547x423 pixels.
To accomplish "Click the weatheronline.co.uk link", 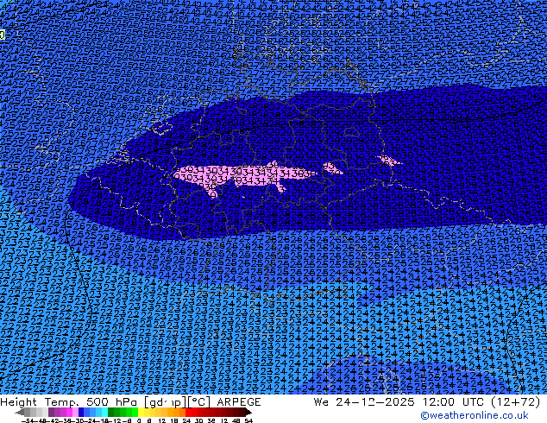I will [x=475, y=415].
